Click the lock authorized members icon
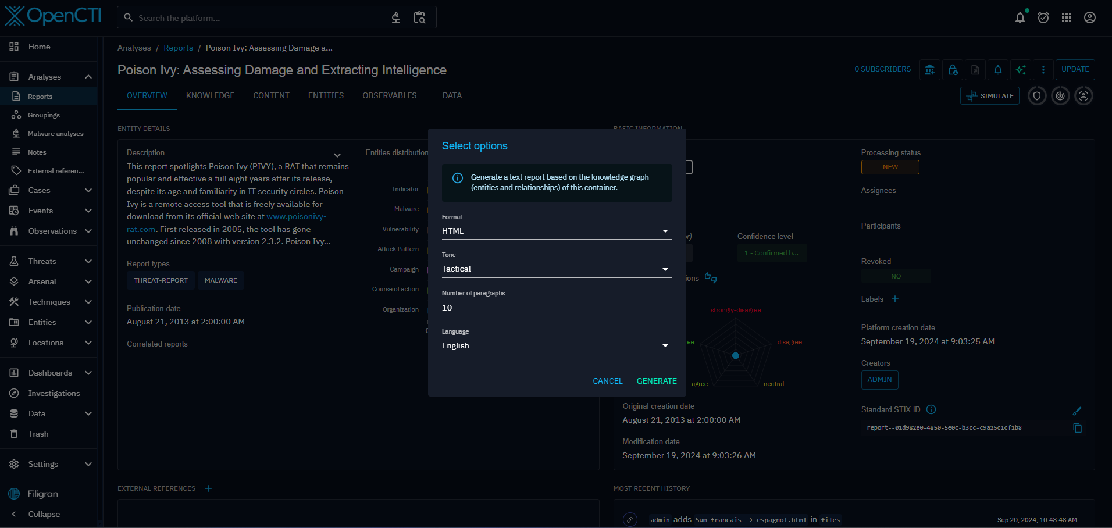Screen dimensions: 1112x528 tap(953, 70)
